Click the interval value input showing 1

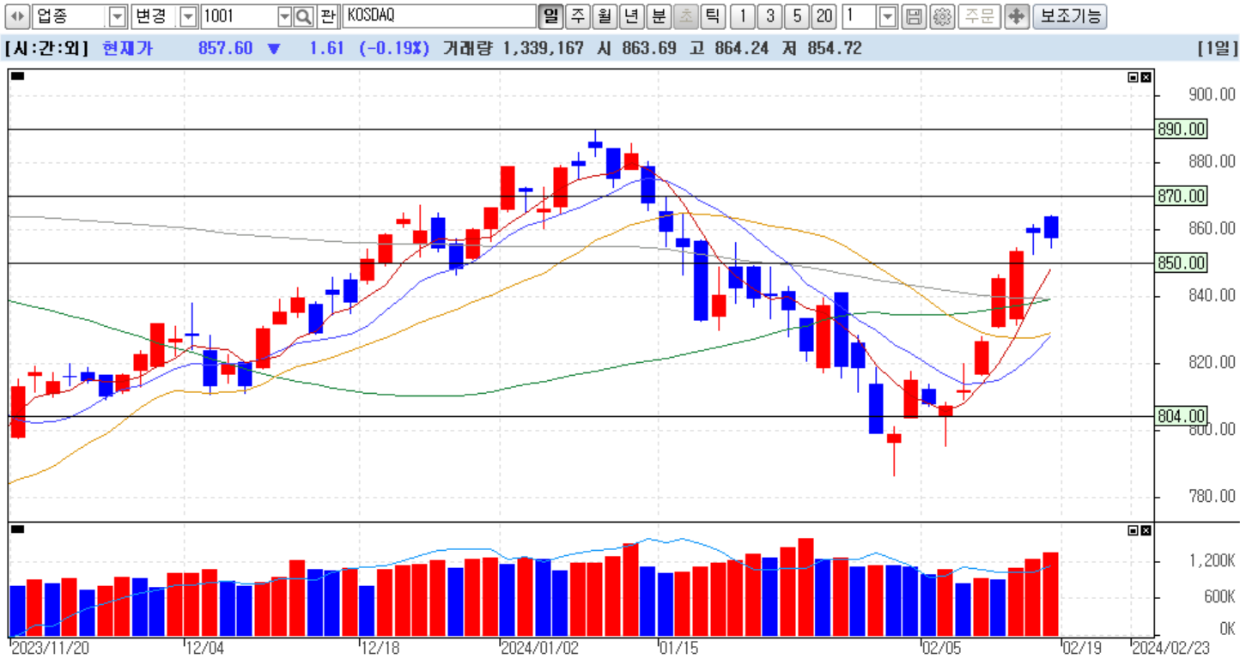861,16
